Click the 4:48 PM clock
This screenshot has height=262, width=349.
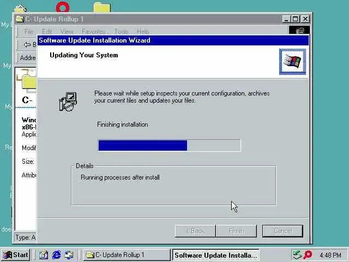click(x=330, y=255)
